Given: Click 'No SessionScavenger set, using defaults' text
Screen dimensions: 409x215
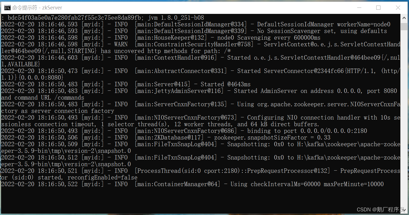Looking at the screenshot, I should (x=322, y=31).
